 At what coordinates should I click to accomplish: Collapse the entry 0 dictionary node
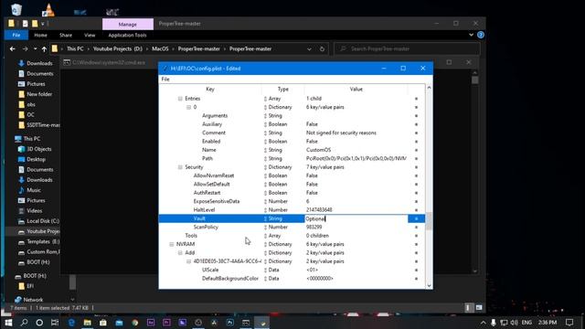pos(189,107)
